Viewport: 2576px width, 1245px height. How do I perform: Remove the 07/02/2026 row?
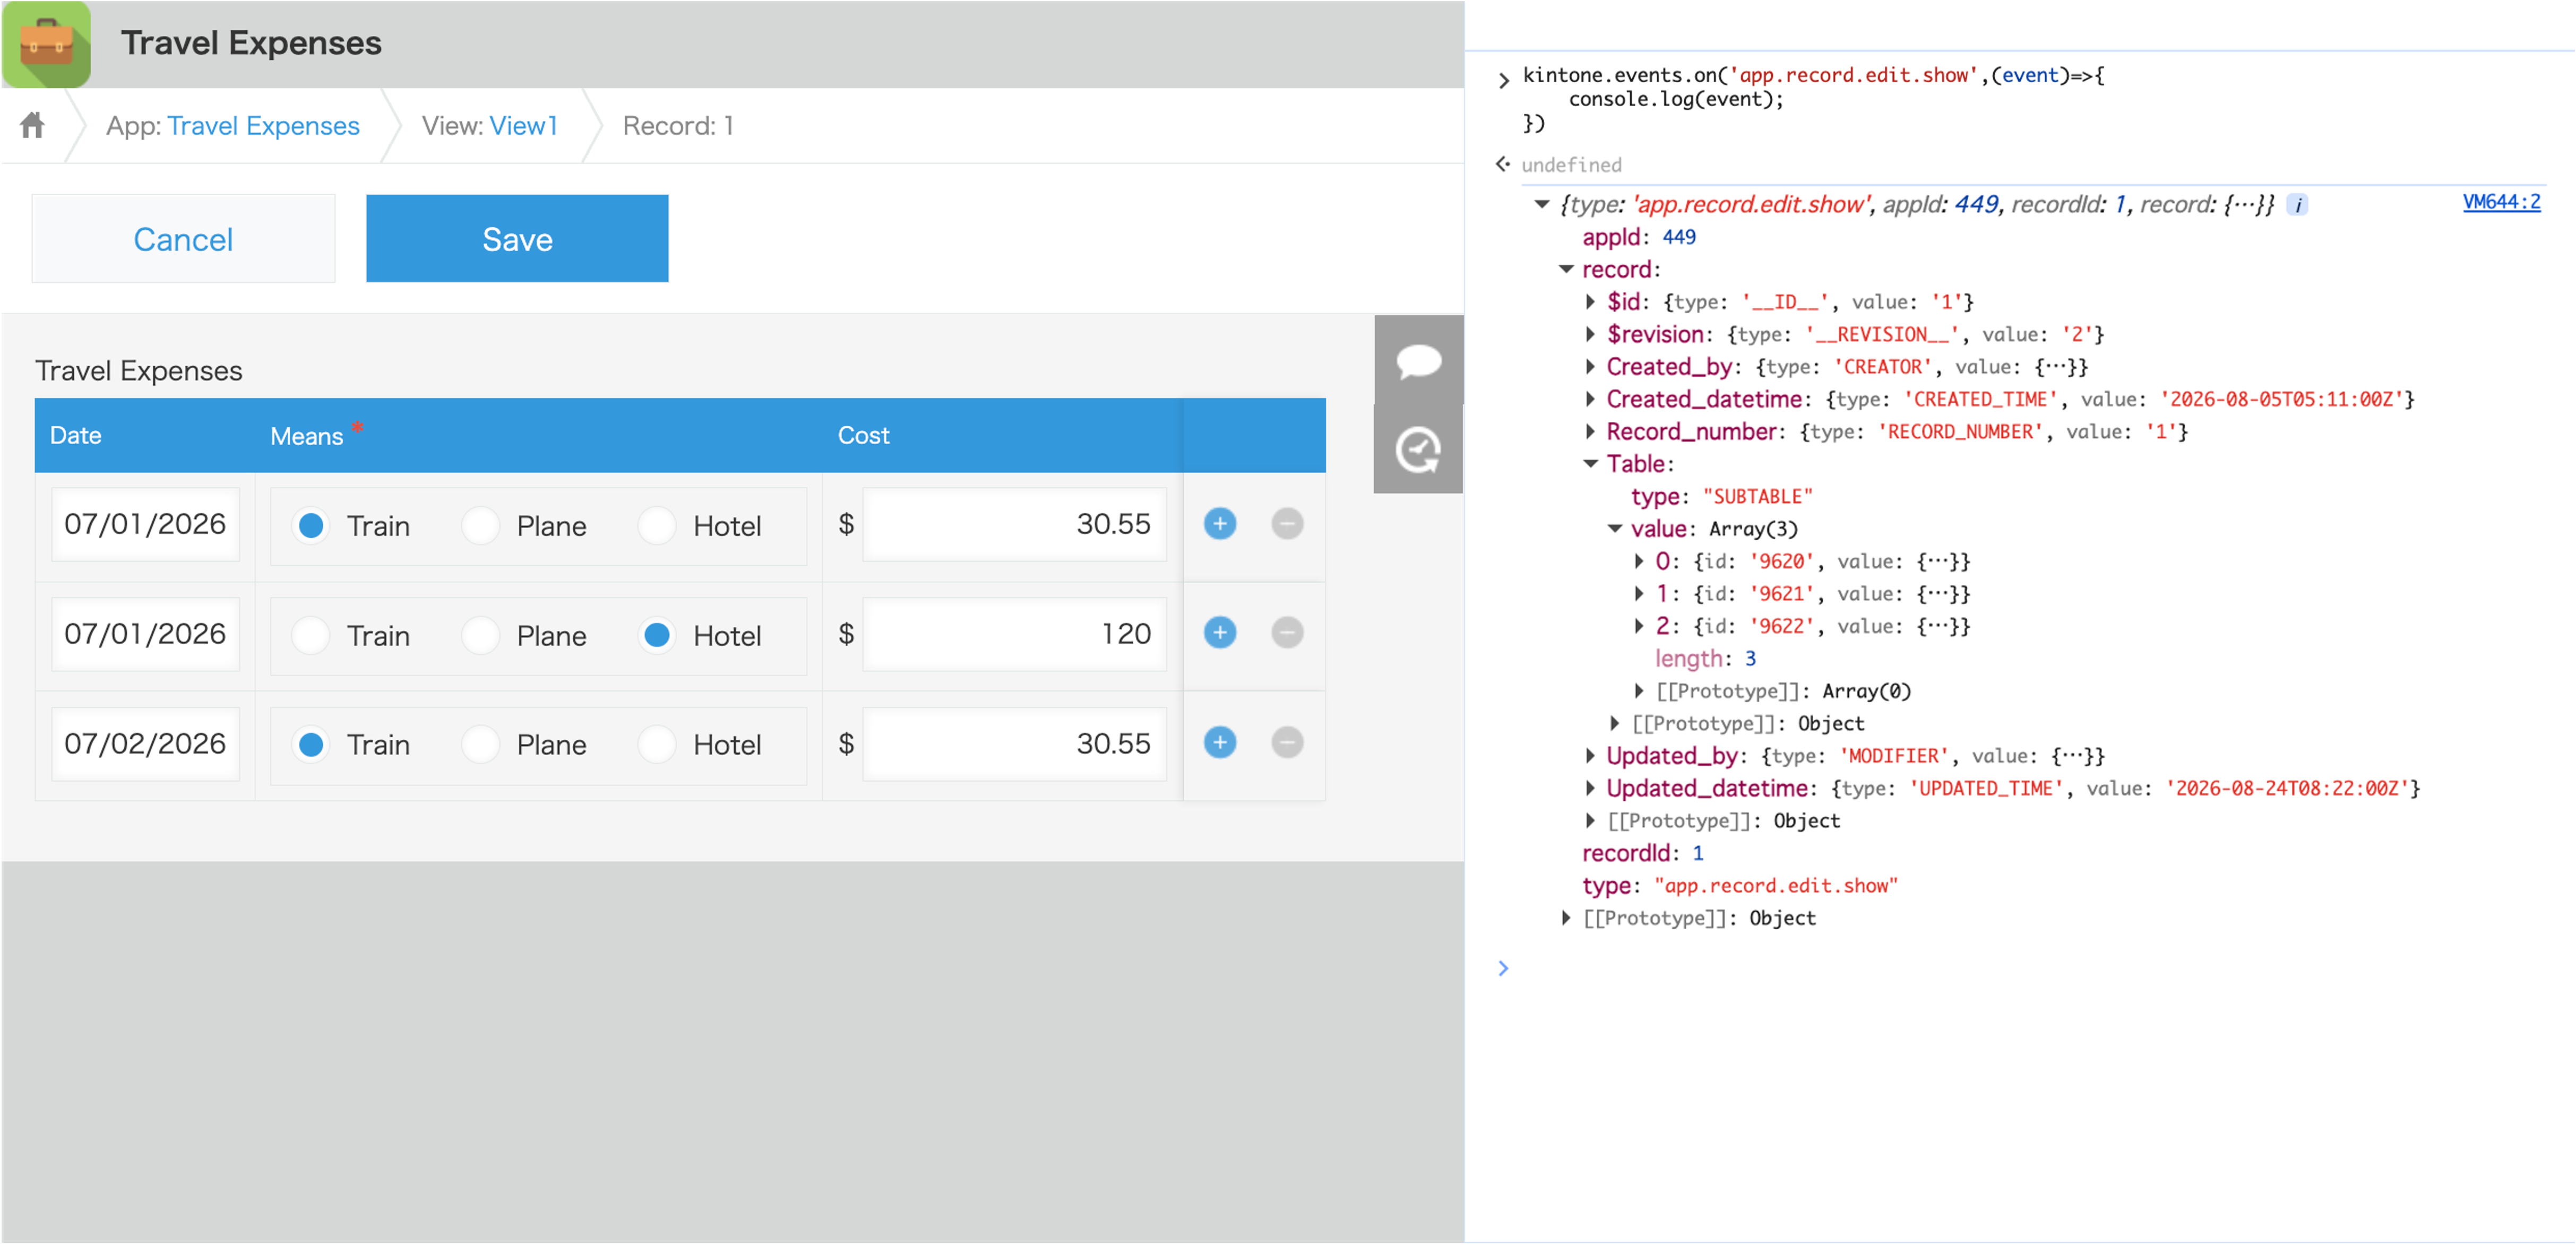(1287, 743)
